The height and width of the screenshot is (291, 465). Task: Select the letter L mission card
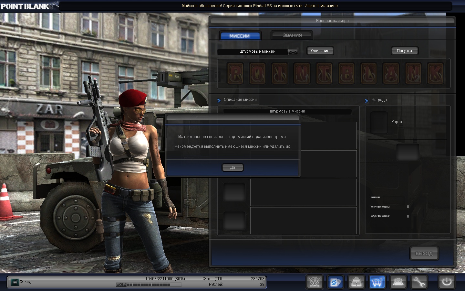pos(368,73)
